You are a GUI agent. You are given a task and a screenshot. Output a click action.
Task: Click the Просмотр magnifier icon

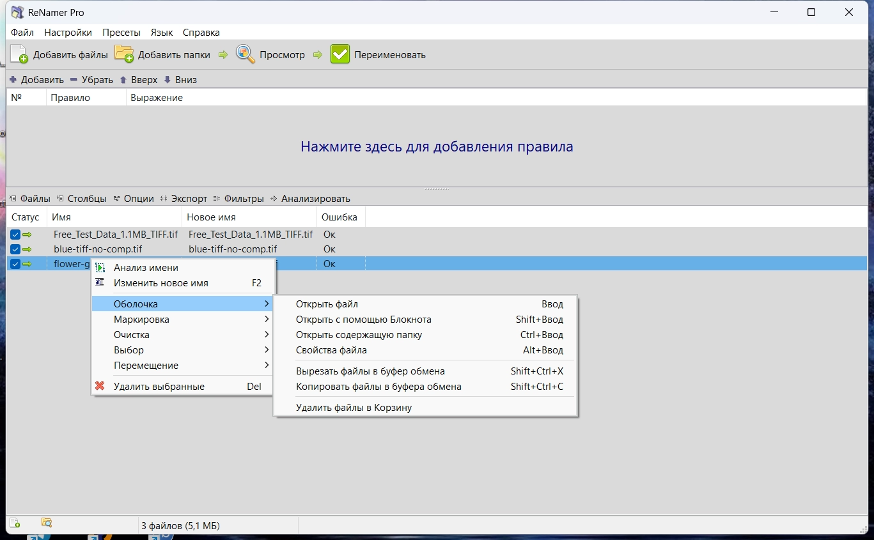246,54
